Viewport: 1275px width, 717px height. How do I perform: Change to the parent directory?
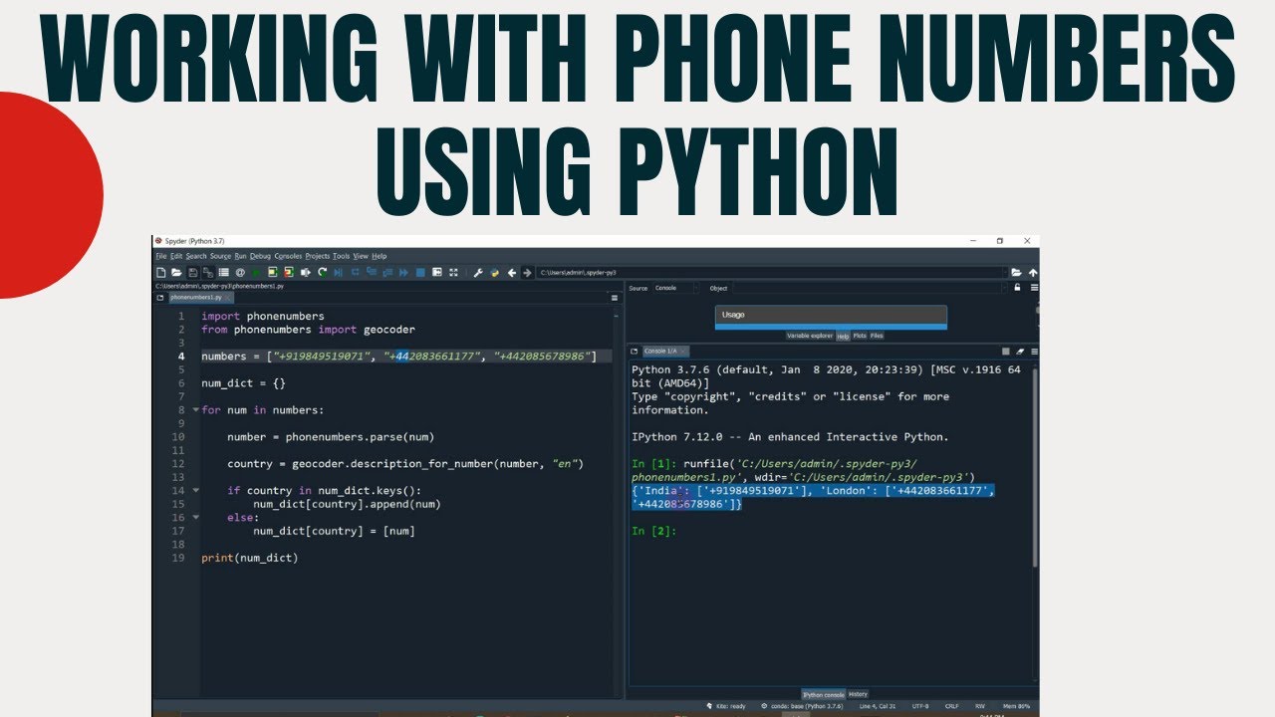coord(1033,272)
